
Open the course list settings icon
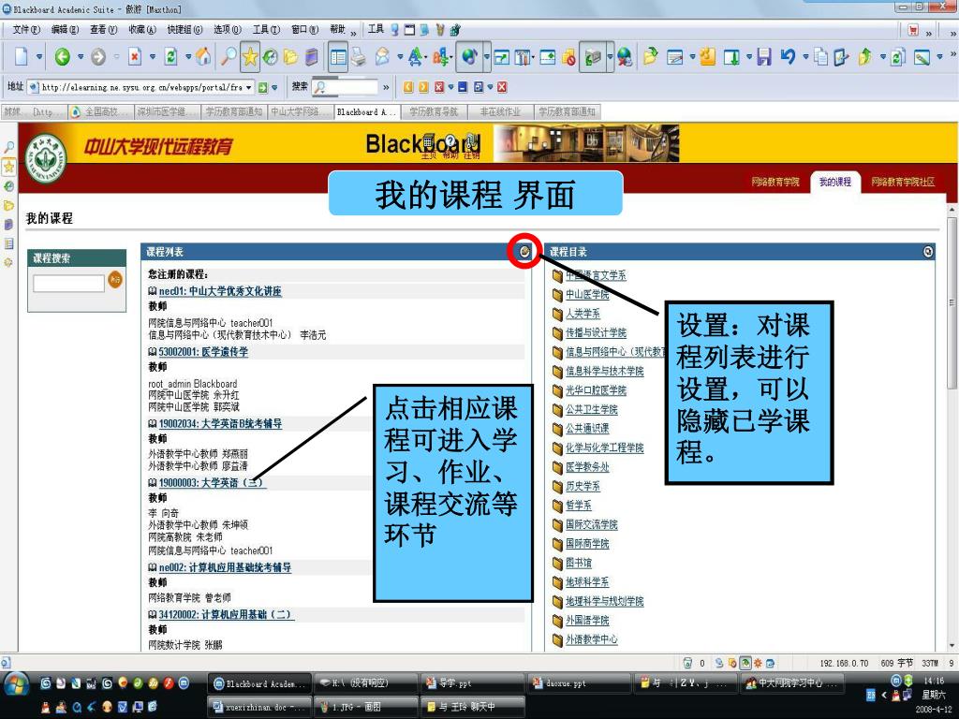point(525,251)
